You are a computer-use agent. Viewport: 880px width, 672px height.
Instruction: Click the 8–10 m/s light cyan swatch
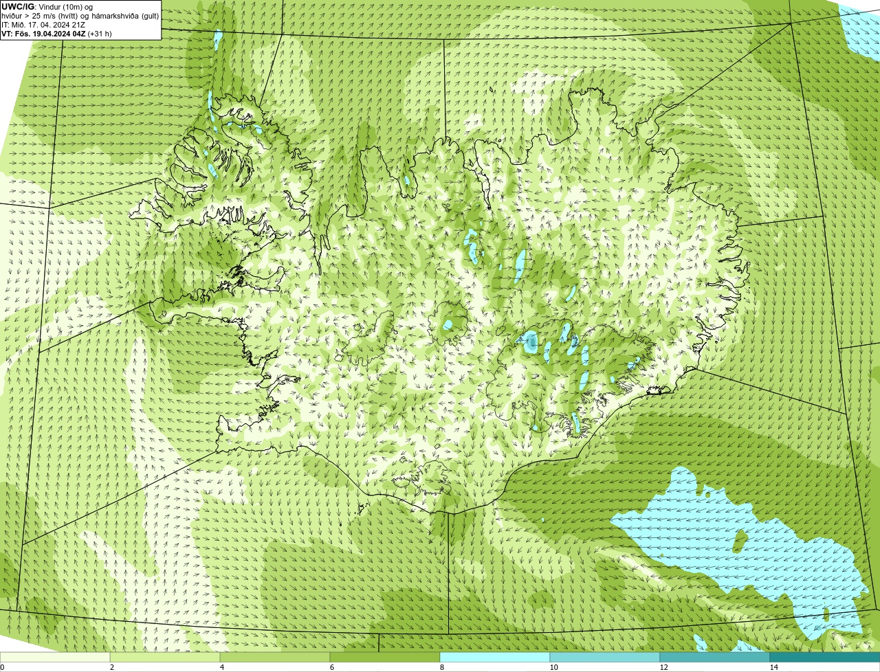(495, 658)
